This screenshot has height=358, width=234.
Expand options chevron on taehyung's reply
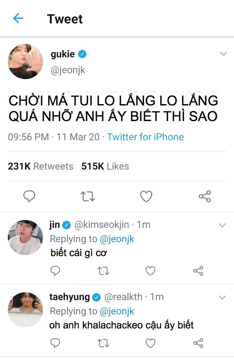(222, 297)
